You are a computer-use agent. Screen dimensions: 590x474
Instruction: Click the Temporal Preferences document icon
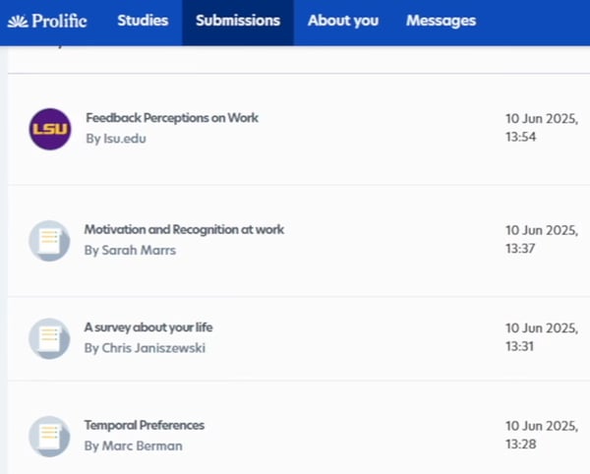point(49,436)
